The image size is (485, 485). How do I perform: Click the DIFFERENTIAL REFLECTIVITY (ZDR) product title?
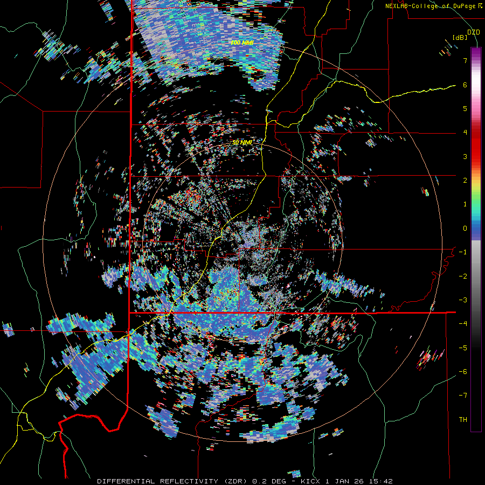(x=172, y=481)
